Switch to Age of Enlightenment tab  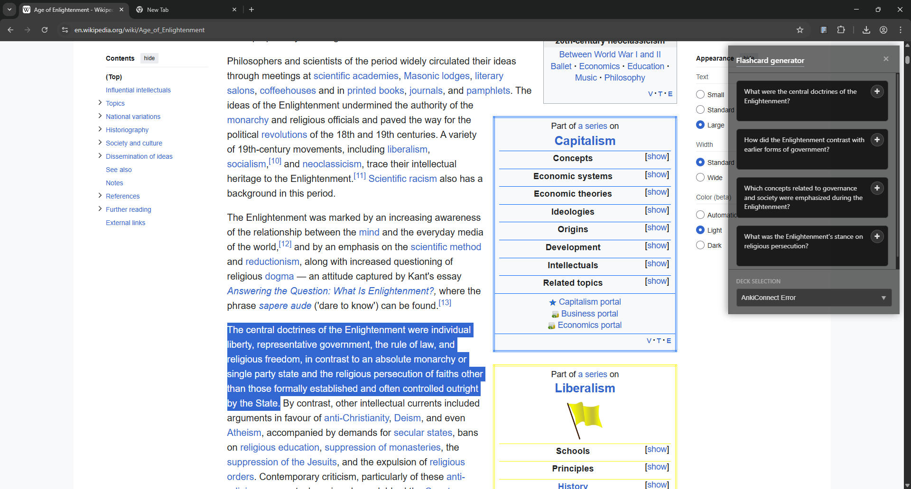click(x=74, y=9)
